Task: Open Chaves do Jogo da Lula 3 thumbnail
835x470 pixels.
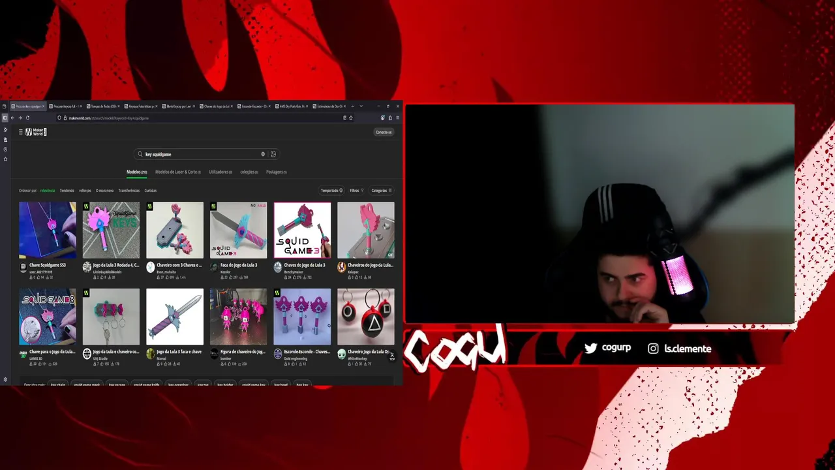Action: point(302,230)
